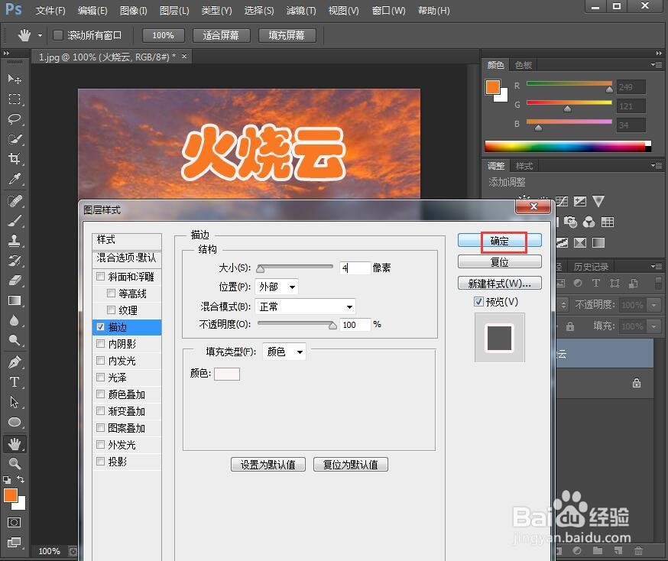Viewport: 668px width, 561px height.
Task: Enable 内阴影 checkbox
Action: tap(101, 343)
